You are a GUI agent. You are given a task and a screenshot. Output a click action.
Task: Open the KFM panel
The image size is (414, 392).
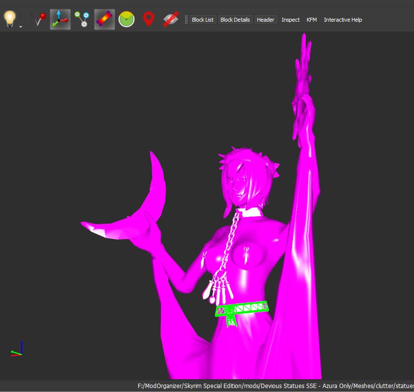312,20
